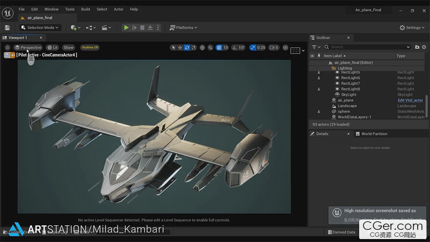Screen dimensions: 430x242
Task: Open the Build menu
Action: [x=86, y=9]
